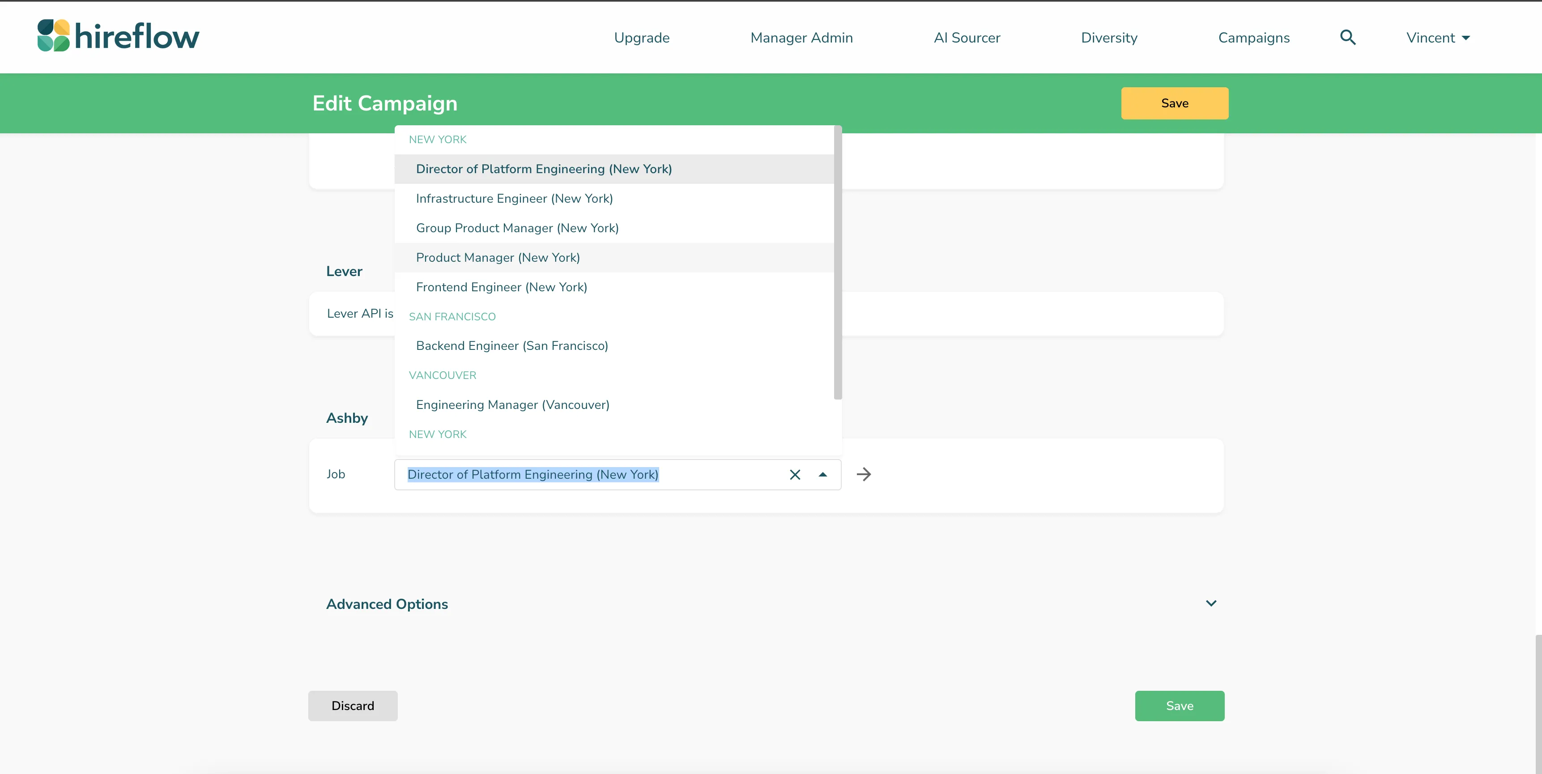The image size is (1542, 774).
Task: Select Backend Engineer (San Francisco)
Action: [614, 345]
